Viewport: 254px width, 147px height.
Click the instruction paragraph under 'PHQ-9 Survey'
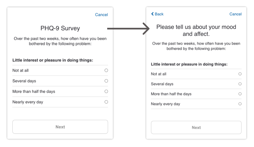tap(60, 41)
